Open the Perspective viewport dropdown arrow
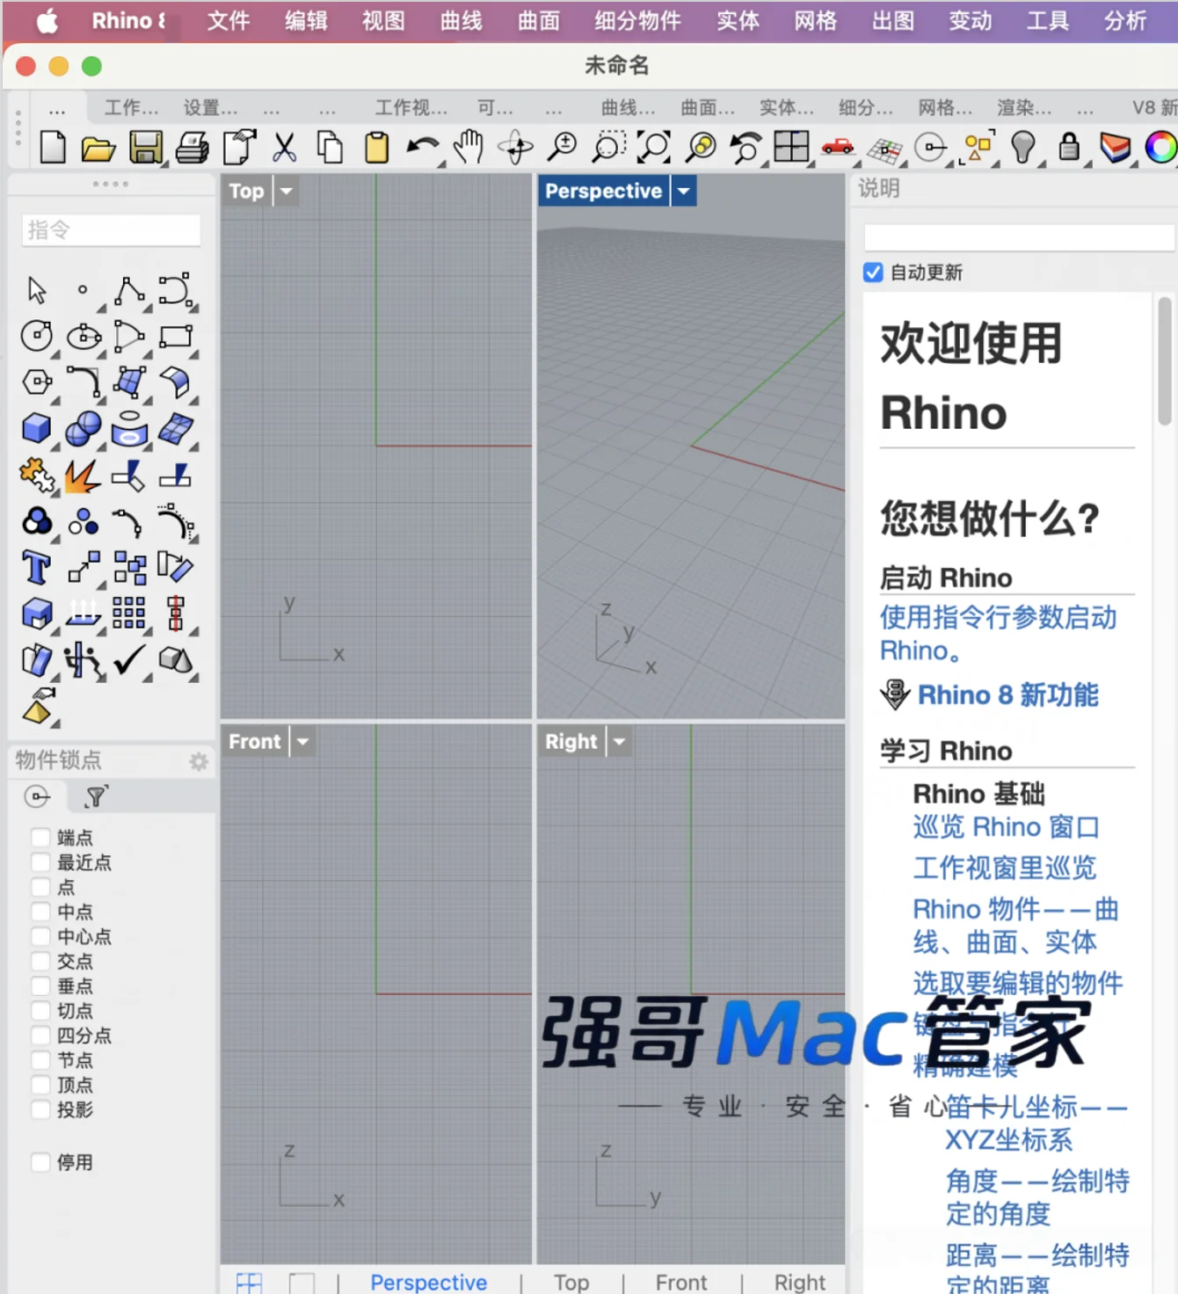Screen dimensions: 1178x1294 click(684, 191)
